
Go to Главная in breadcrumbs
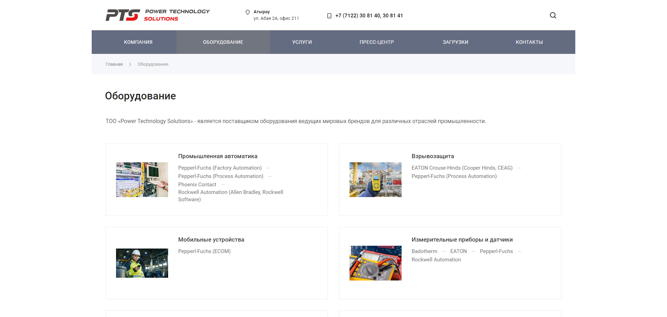(x=114, y=64)
